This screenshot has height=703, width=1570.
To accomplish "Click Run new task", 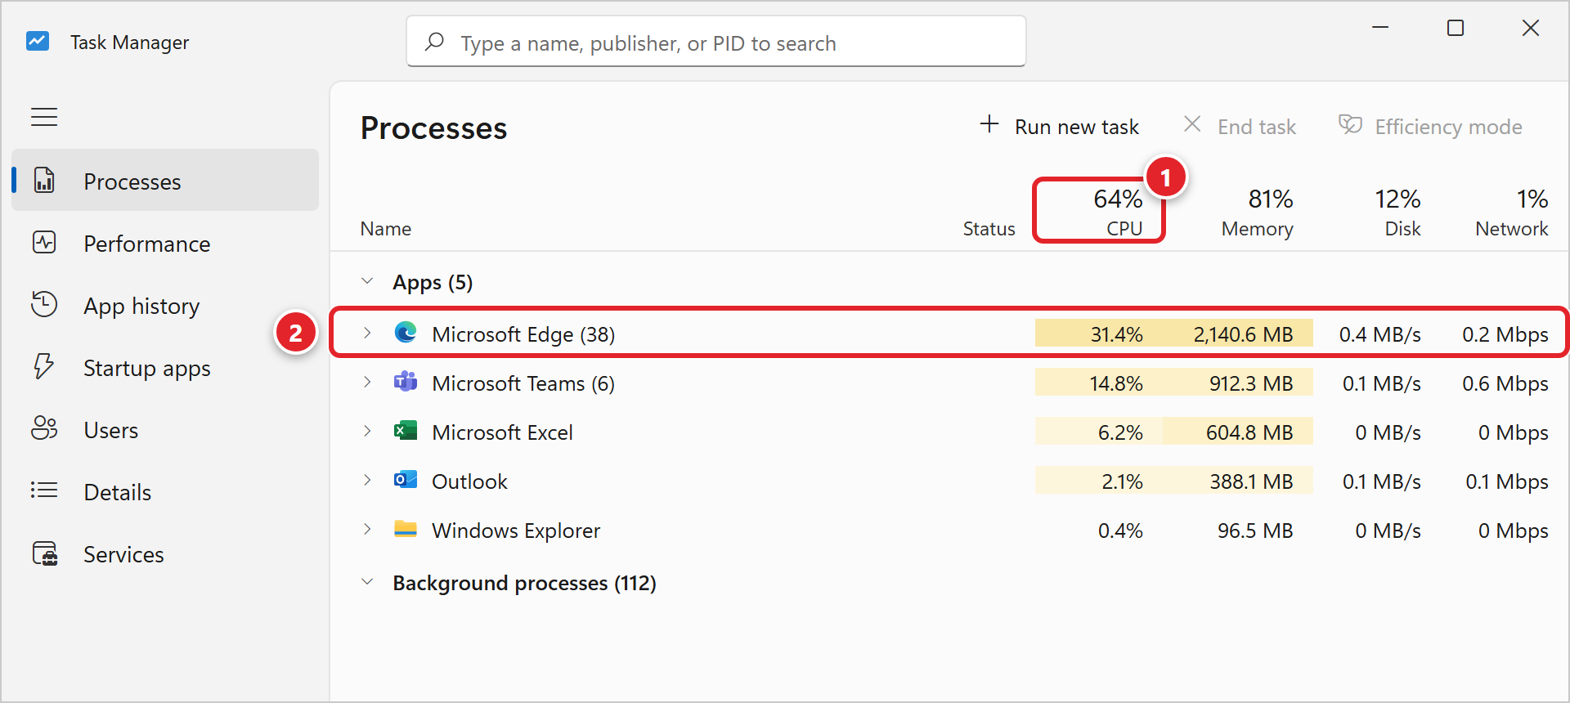I will 1060,126.
